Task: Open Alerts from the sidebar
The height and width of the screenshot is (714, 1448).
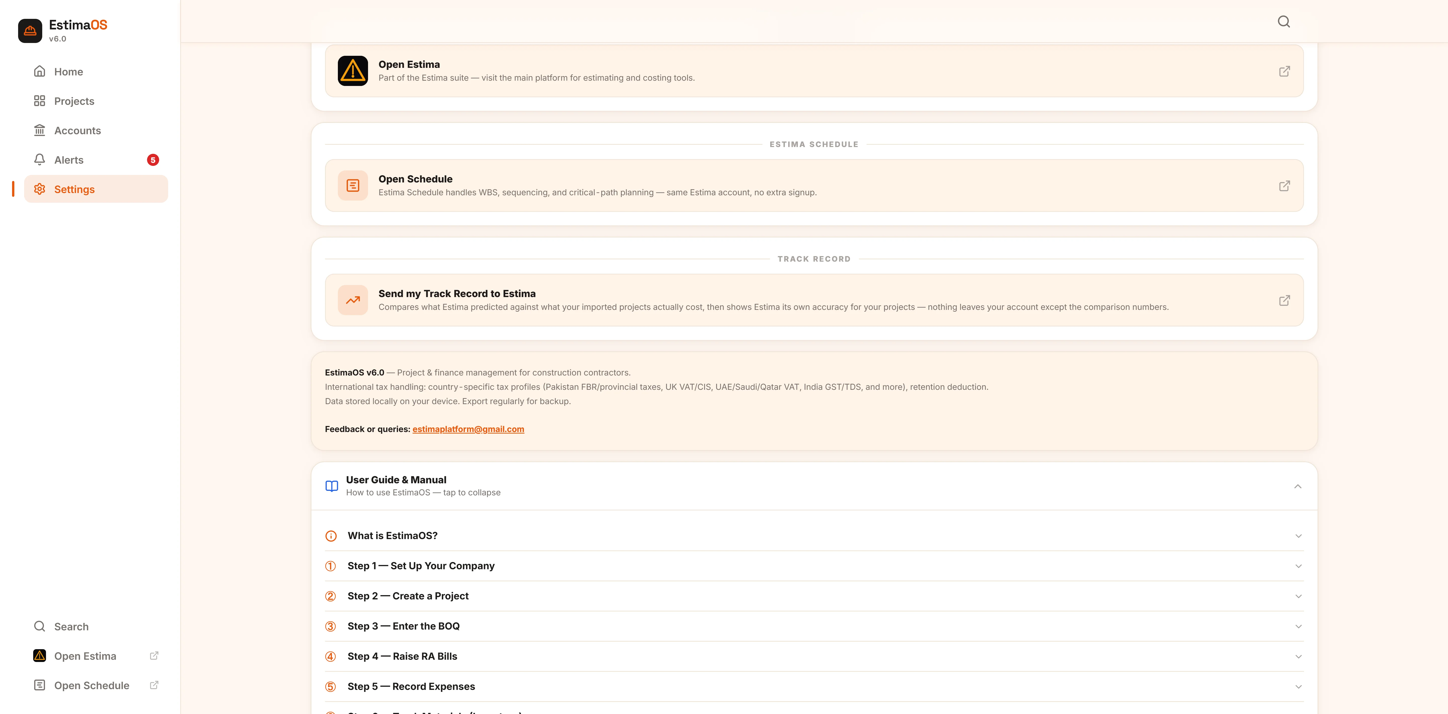Action: (96, 160)
